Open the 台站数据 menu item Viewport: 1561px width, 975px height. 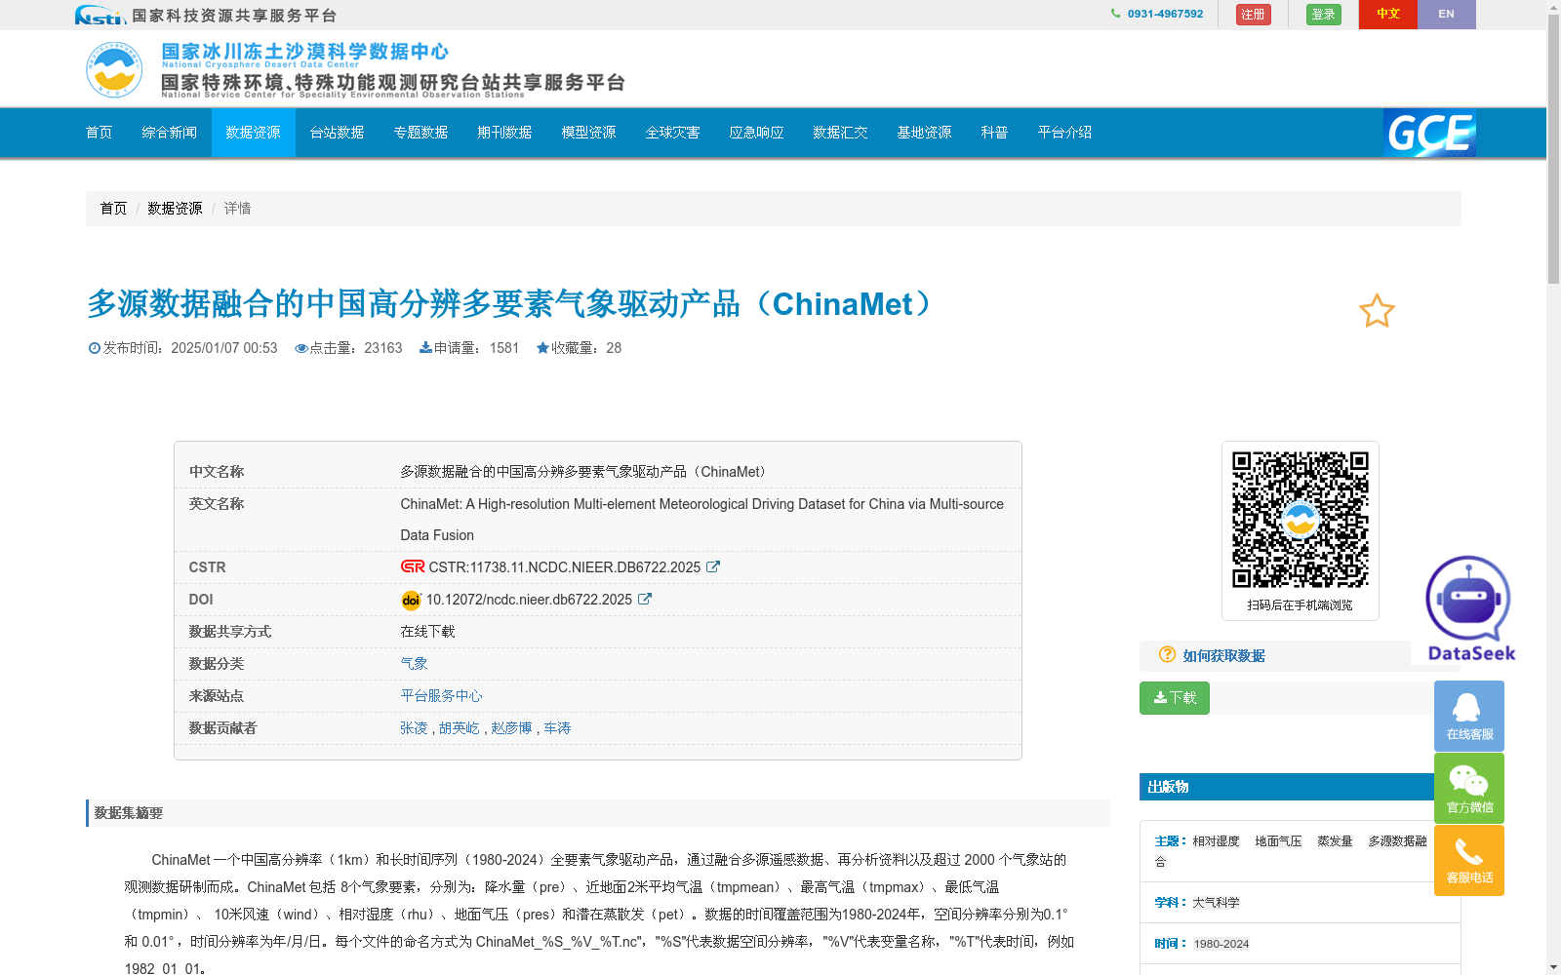pyautogui.click(x=338, y=133)
